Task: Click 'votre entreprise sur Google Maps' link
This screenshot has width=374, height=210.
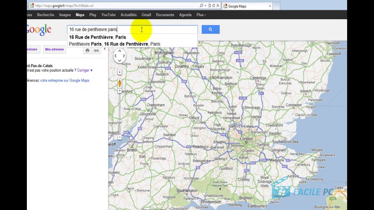Action: (65, 80)
